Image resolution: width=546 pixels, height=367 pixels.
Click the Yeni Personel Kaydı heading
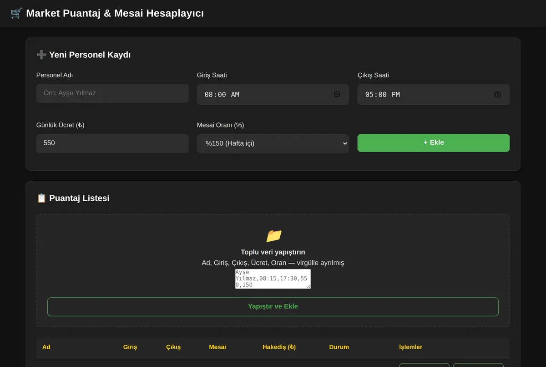point(90,55)
